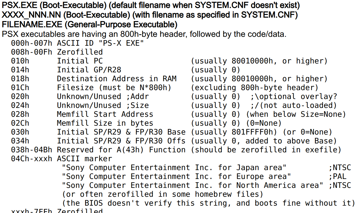361x213 pixels.
Task: Click "(0=None)" in the Memfill Size row
Action: (x=264, y=123)
